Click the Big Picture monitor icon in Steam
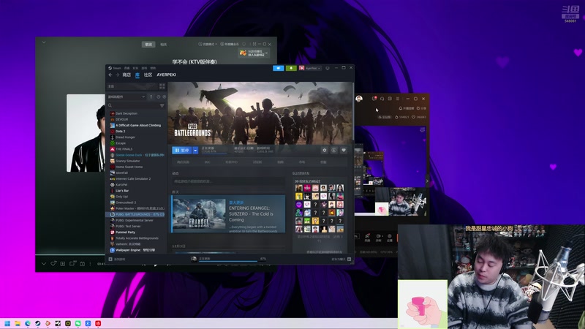 click(328, 68)
